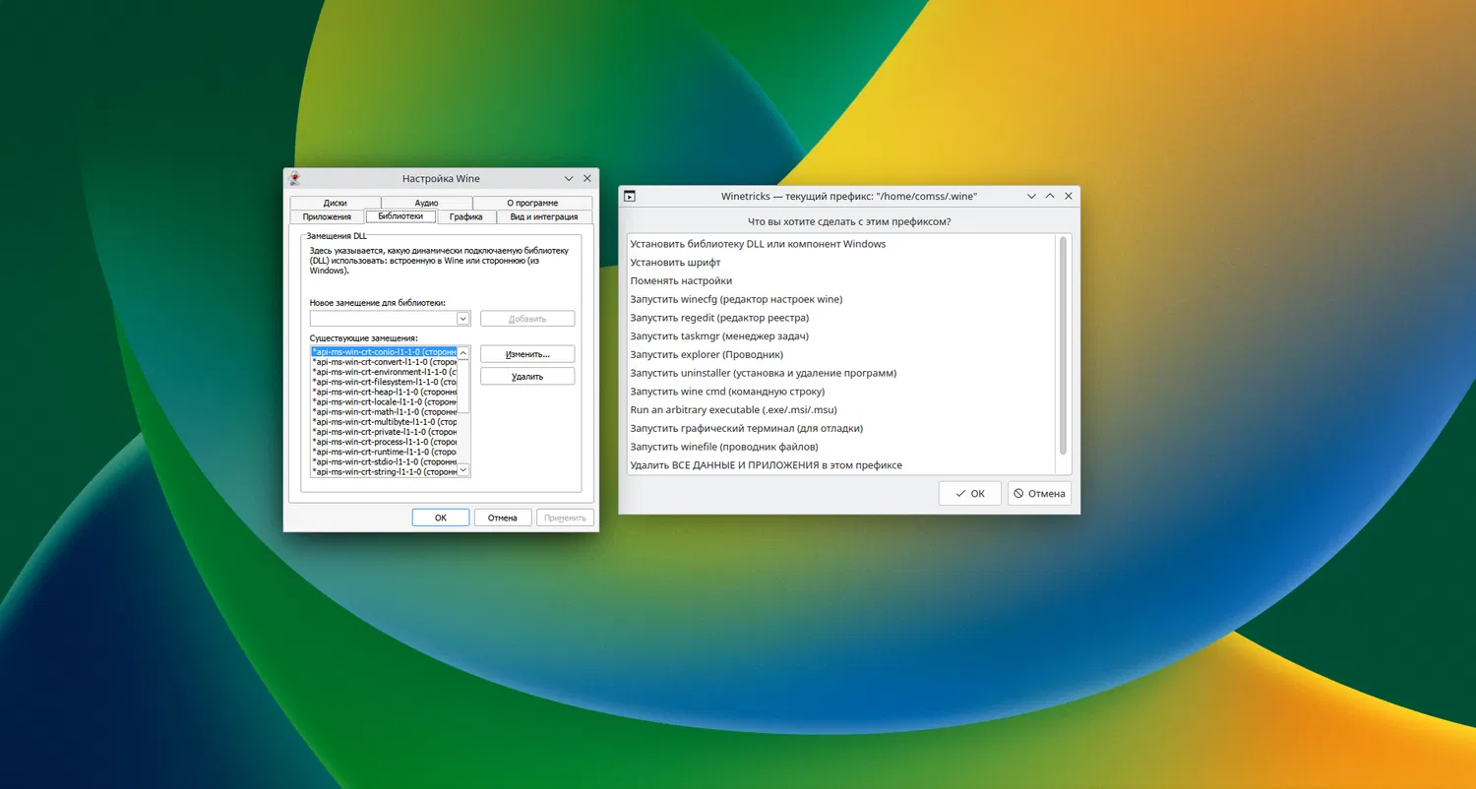Close the Настройка Wine window

coord(587,179)
